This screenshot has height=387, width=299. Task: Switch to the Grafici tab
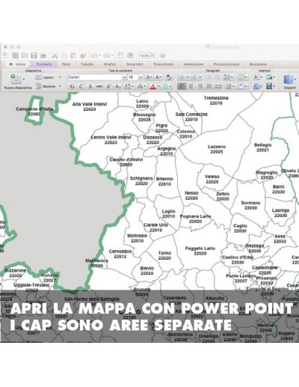110,64
